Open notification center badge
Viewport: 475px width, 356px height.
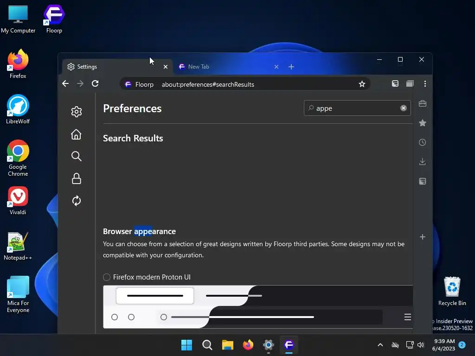[x=462, y=345]
